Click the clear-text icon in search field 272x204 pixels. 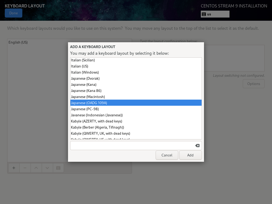coord(197,146)
